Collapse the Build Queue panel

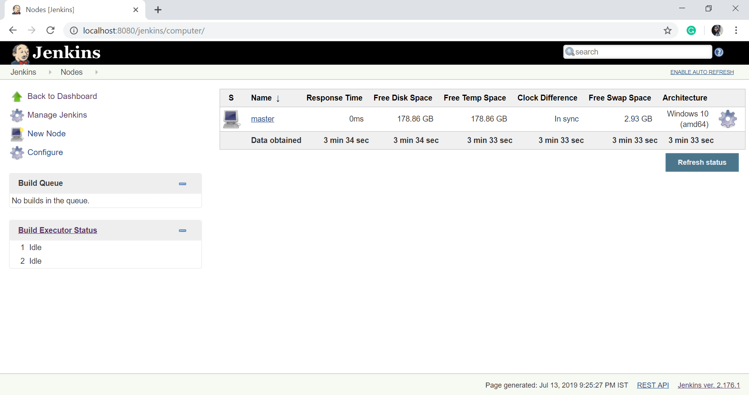183,183
